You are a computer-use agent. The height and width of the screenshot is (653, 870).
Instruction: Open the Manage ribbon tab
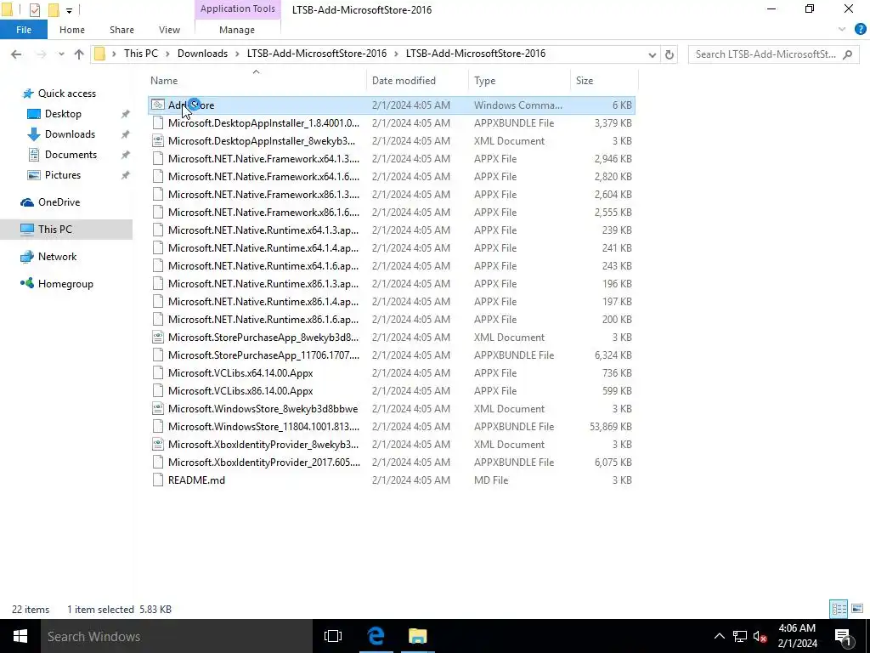click(237, 30)
